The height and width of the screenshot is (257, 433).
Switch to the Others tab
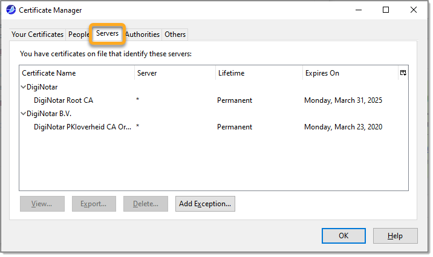pos(175,34)
